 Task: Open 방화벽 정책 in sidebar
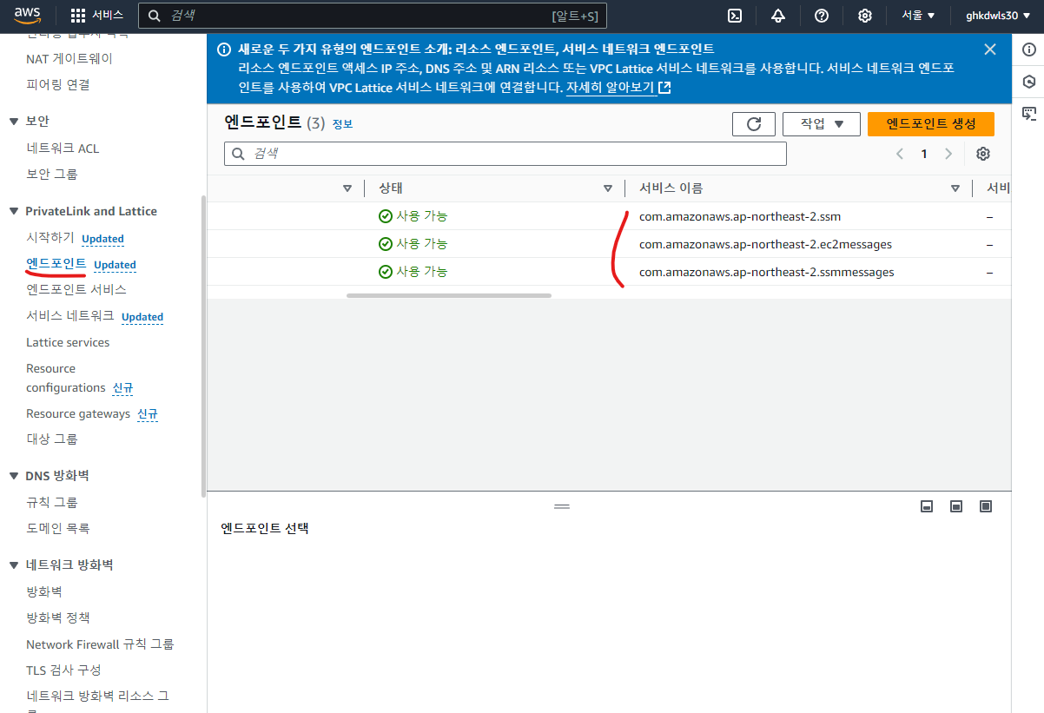click(x=58, y=618)
